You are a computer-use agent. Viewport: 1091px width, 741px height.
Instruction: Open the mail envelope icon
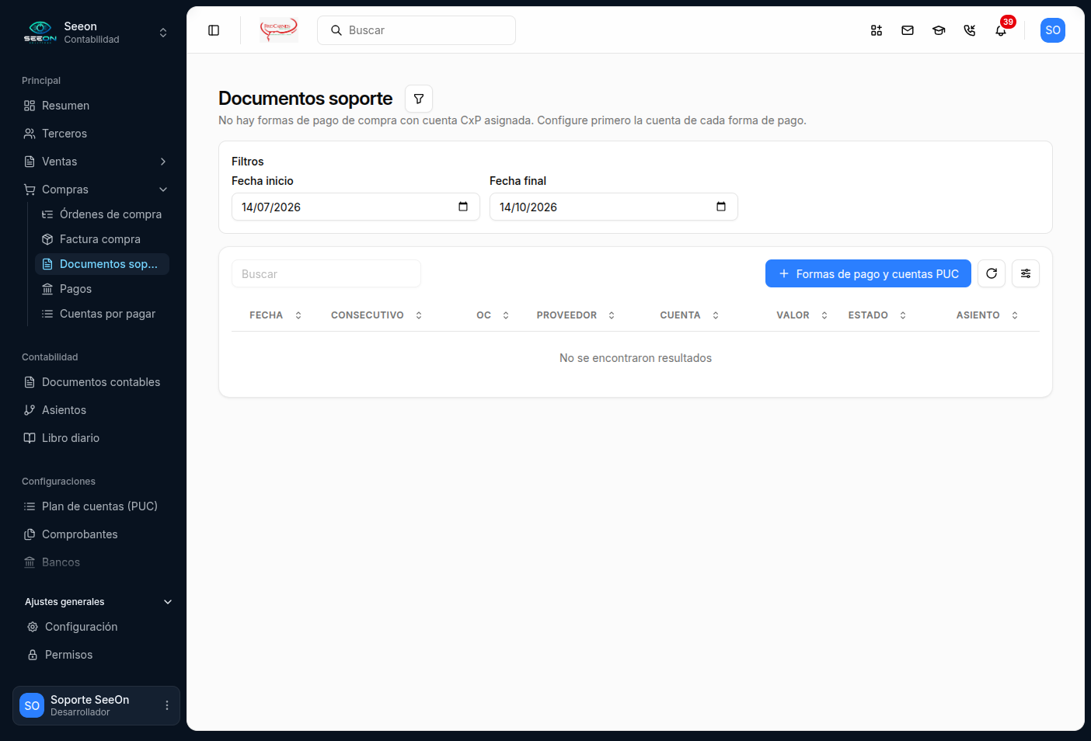pos(908,30)
